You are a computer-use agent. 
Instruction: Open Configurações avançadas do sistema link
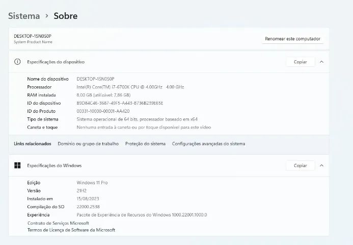coord(208,144)
